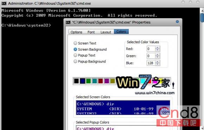Close the Properties dialog with blue button
Viewport: 204px width, 130px height.
[177, 21]
